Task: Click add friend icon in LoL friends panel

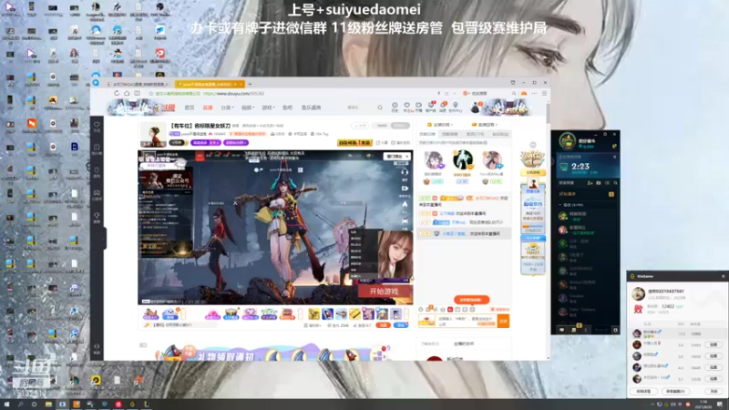Action: [590, 183]
